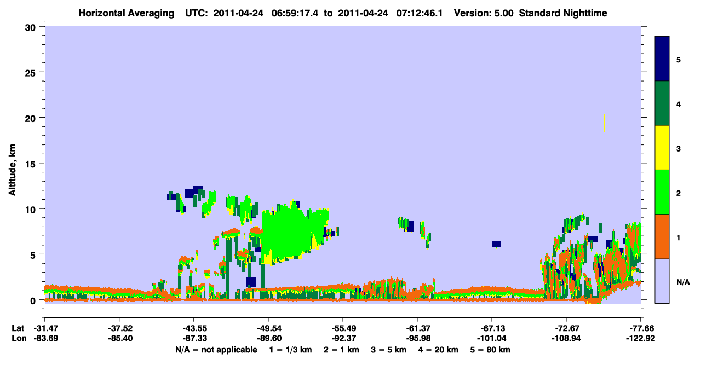Click the orange colorbar segment labeled 1
The height and width of the screenshot is (365, 712).
pyautogui.click(x=662, y=236)
